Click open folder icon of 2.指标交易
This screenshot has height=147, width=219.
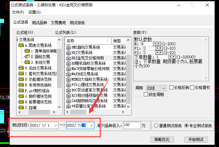tap(27, 57)
